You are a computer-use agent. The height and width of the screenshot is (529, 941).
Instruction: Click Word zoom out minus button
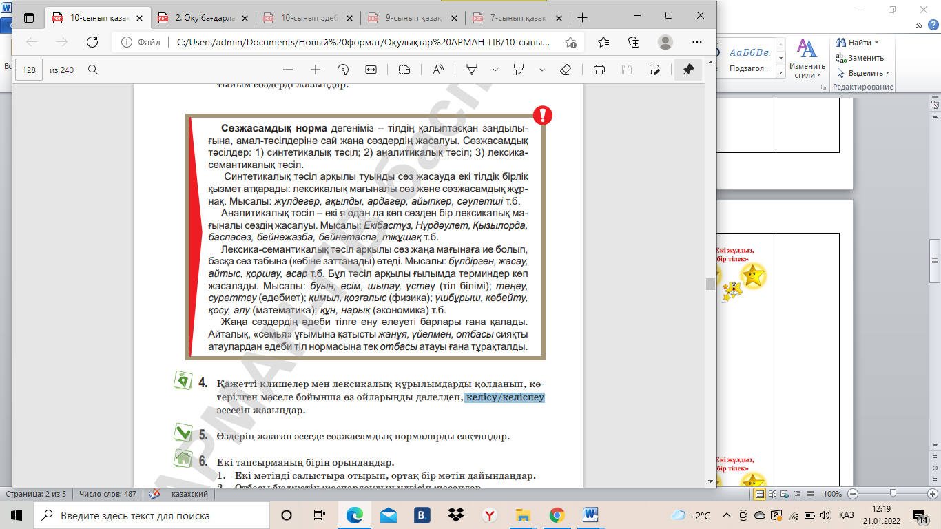(853, 494)
